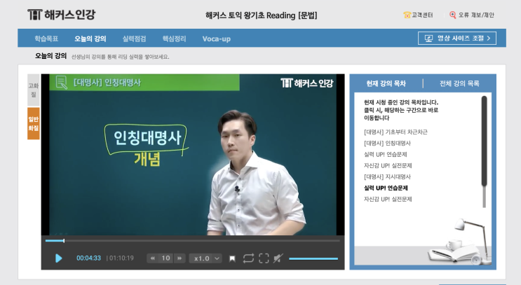Image resolution: width=521 pixels, height=285 pixels.
Task: Click the 해커스인강 logo at top left
Action: coord(62,15)
